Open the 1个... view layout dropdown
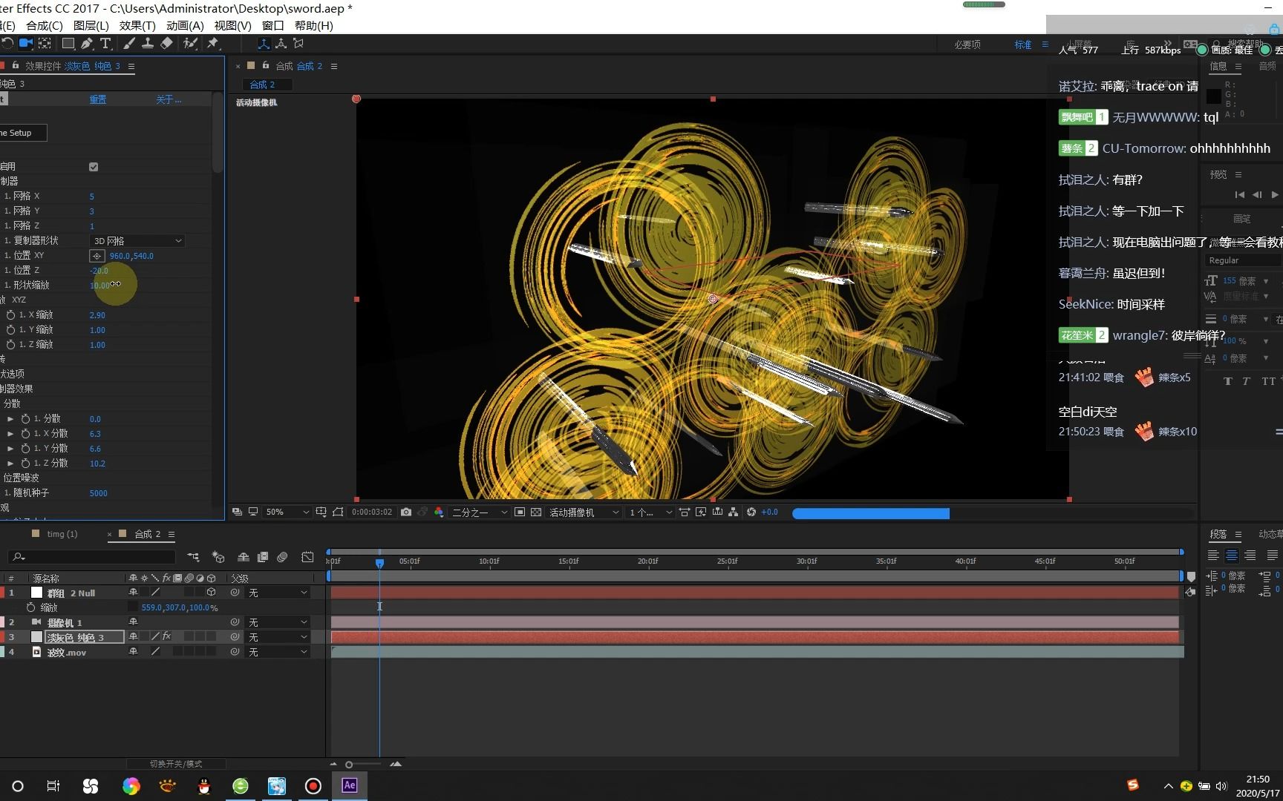This screenshot has height=801, width=1283. 650,512
